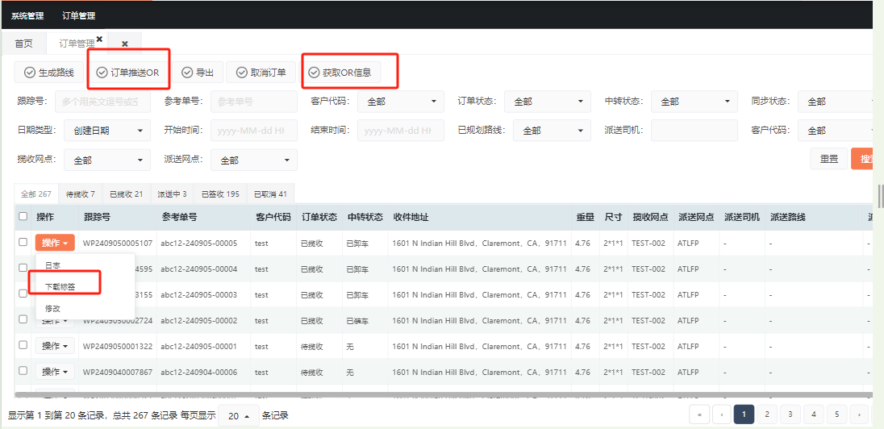Screen dimensions: 884x429
Task: Go to page 5
Action: [x=836, y=414]
